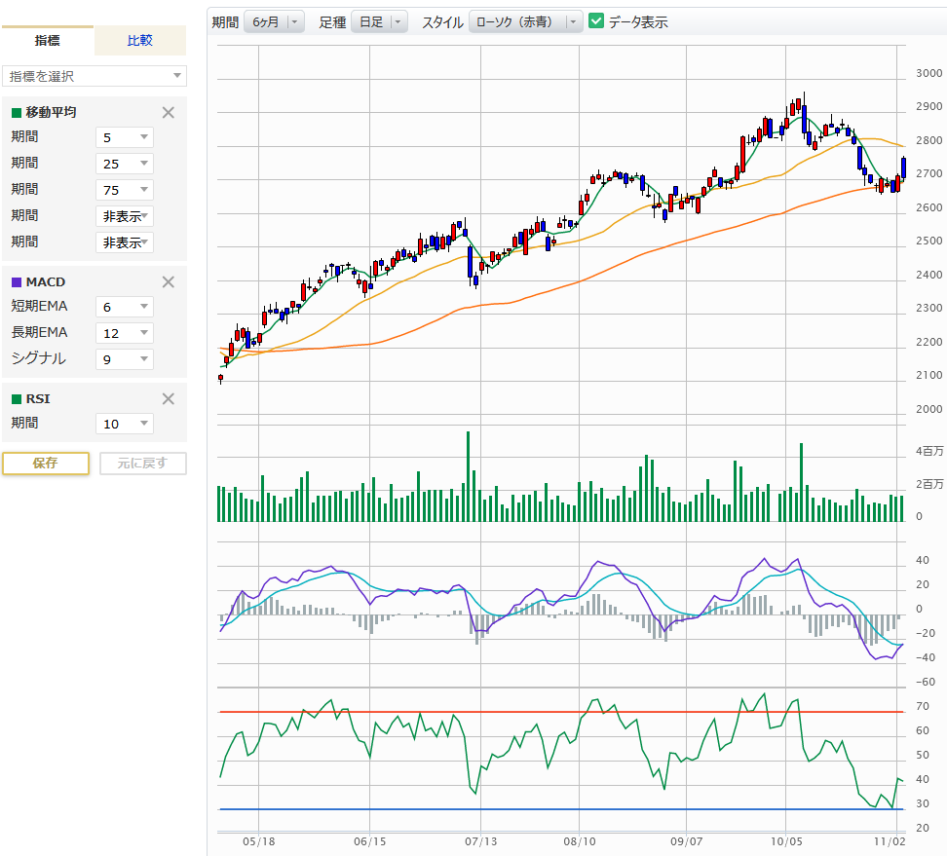The image size is (947, 856).
Task: Select the 指標 tab
Action: click(x=47, y=41)
